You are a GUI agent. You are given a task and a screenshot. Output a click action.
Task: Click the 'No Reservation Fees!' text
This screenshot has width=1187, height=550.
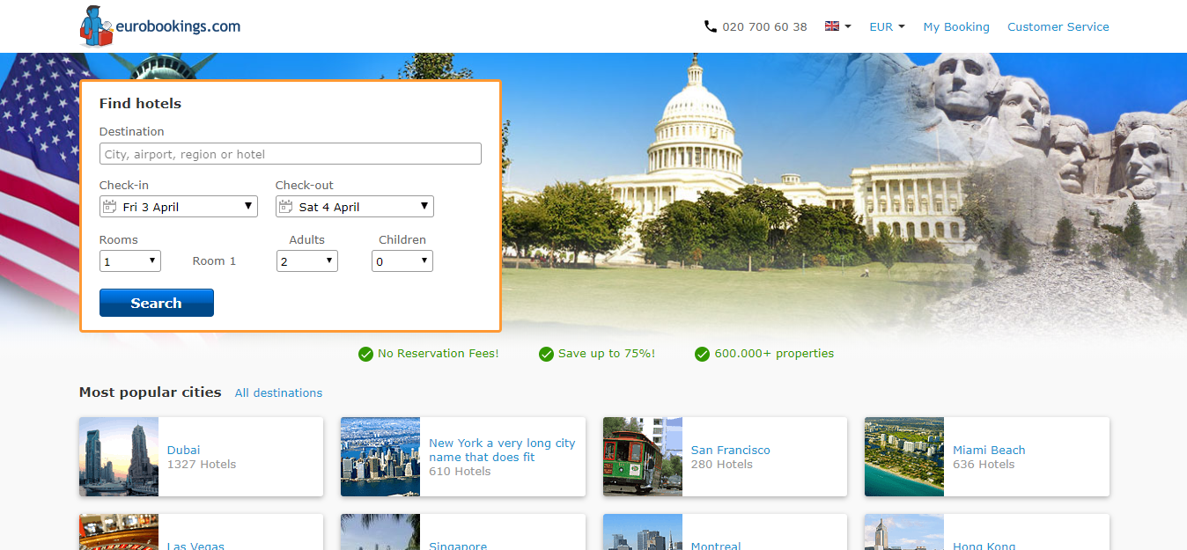[439, 354]
